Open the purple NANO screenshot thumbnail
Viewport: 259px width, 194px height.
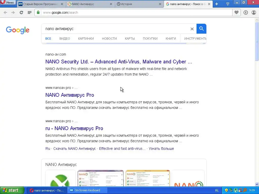(101, 179)
